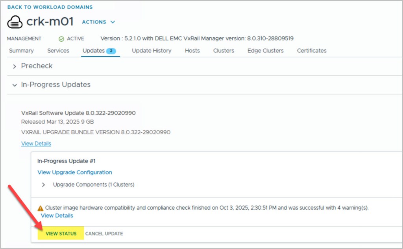The width and height of the screenshot is (403, 249).
Task: Click BACK TO WORKLOAD DOMAINS link
Action: point(50,7)
